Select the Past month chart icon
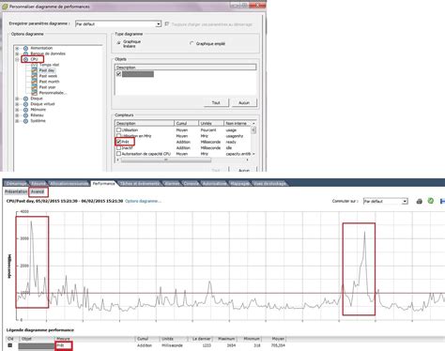This screenshot has height=351, width=445. (35, 82)
